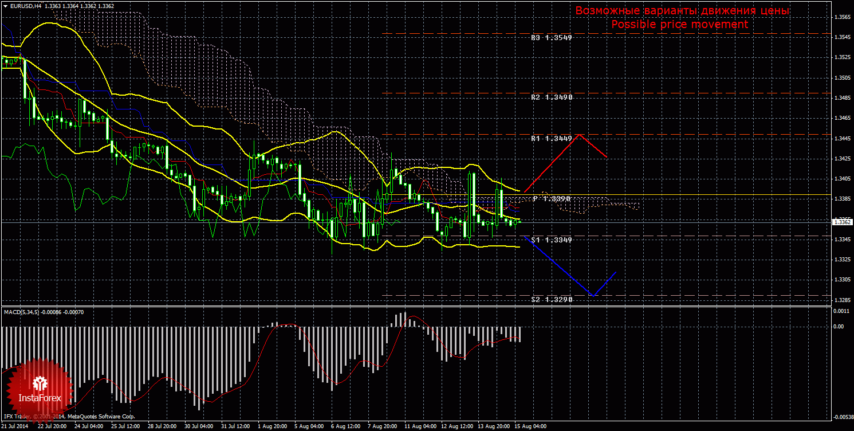Click the Russian heading 'Возможные варианты движения цены'
854x431 pixels.
point(682,11)
